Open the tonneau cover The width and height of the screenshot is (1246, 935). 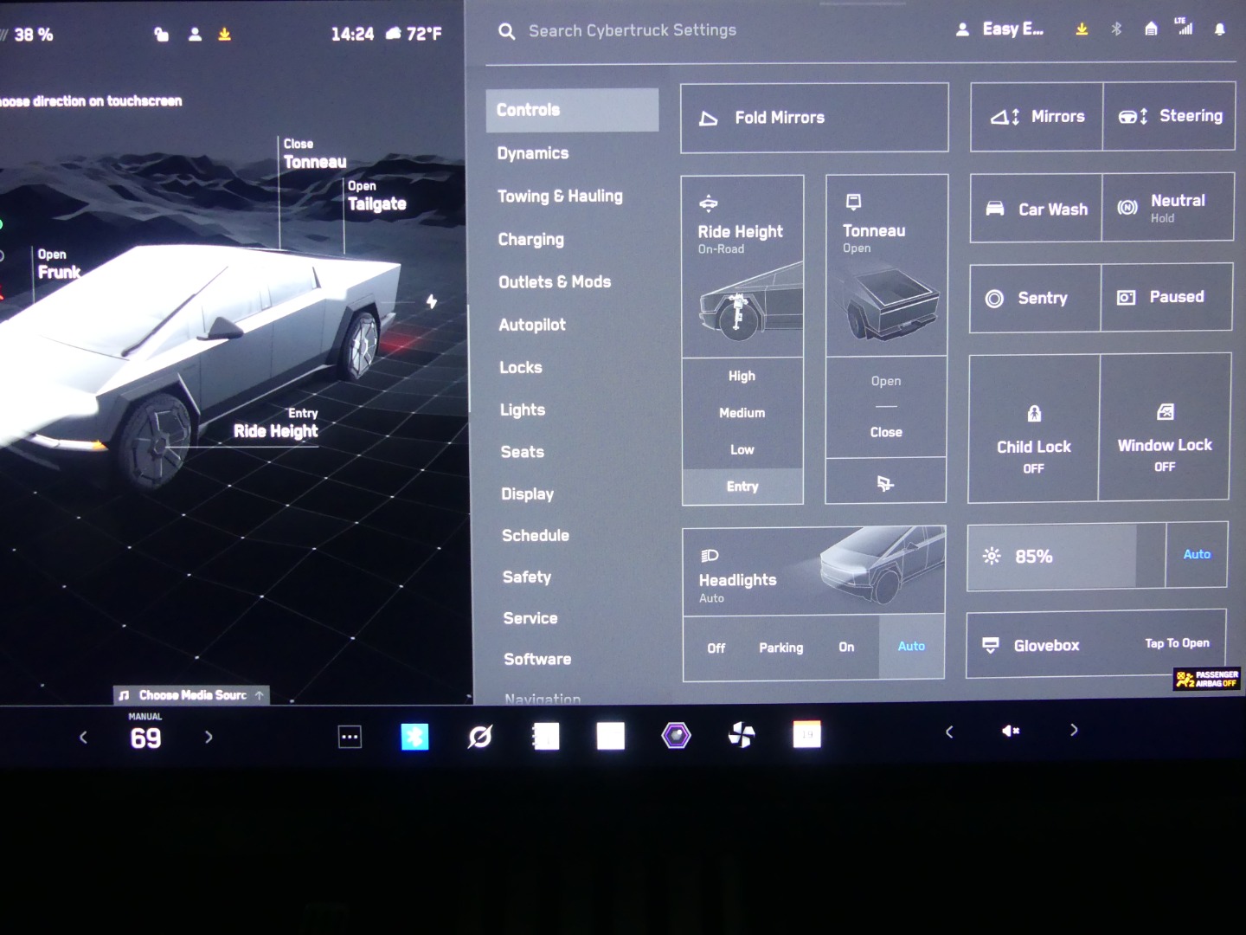(886, 381)
